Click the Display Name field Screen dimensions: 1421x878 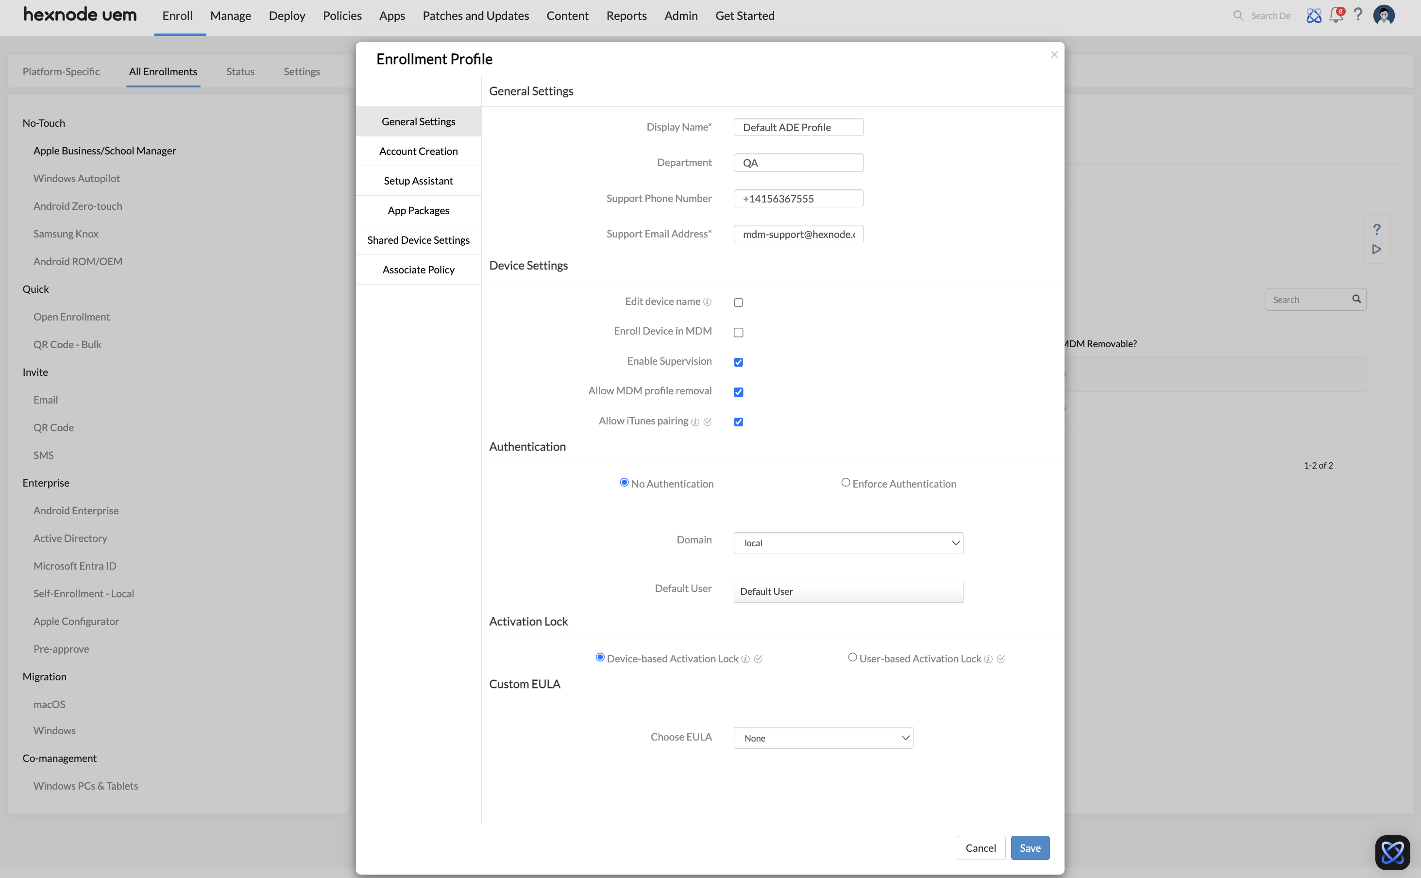tap(798, 127)
